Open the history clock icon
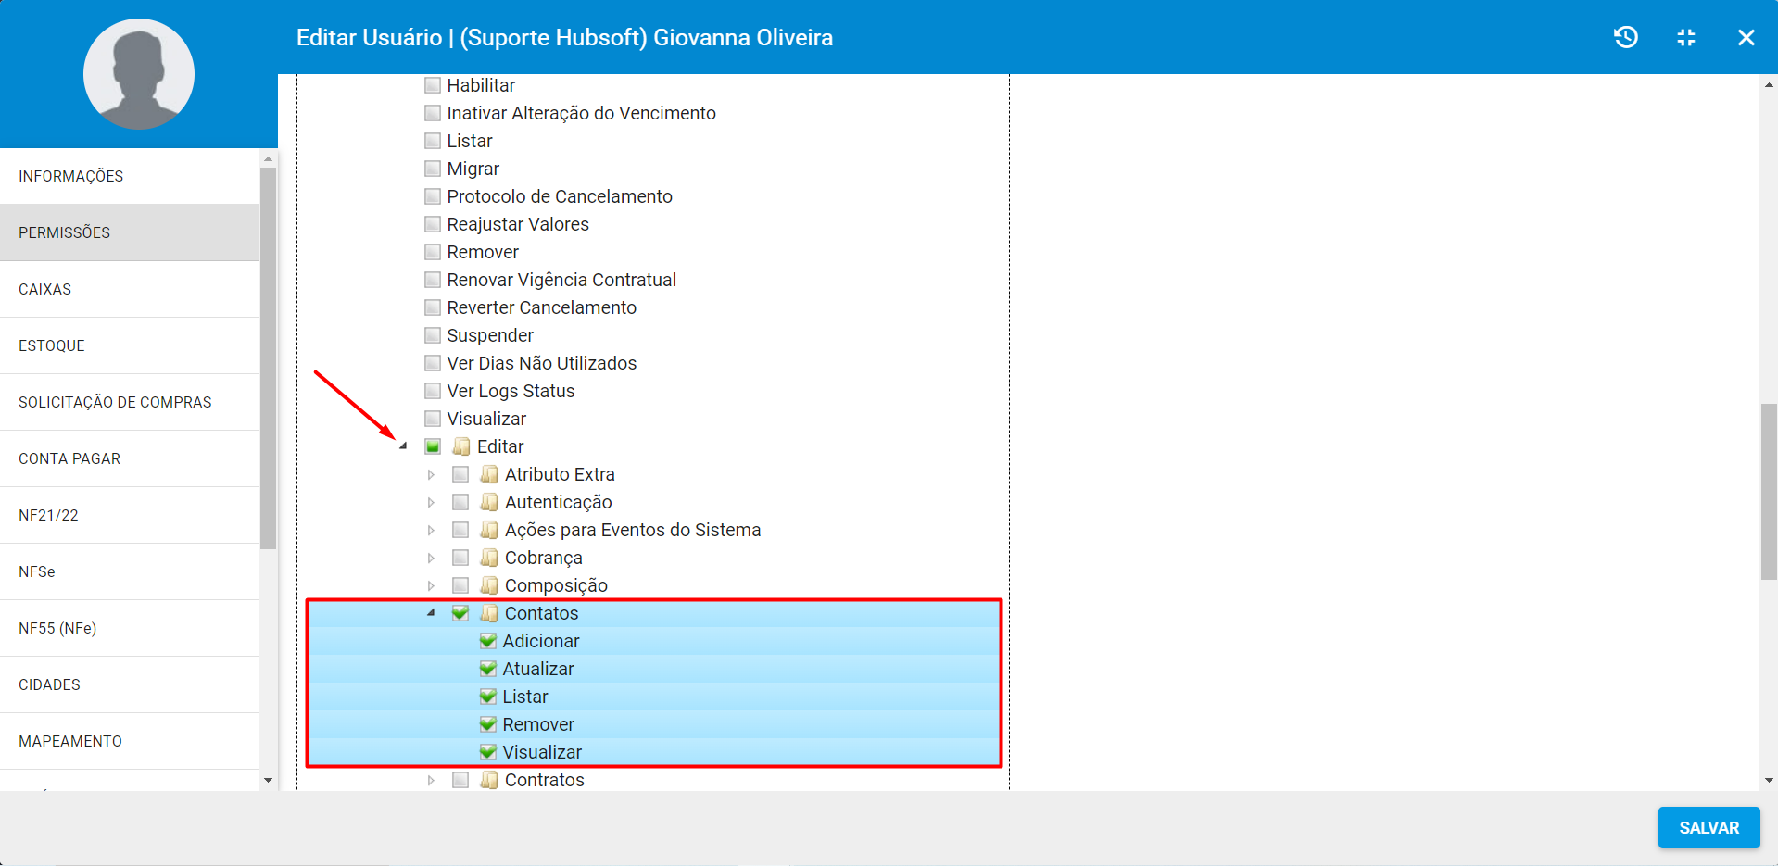Image resolution: width=1778 pixels, height=866 pixels. point(1626,37)
